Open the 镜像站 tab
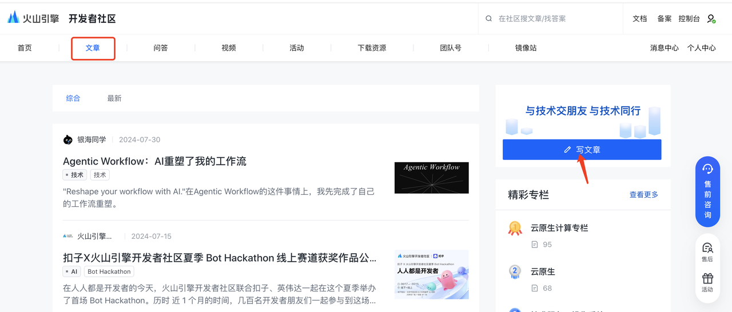This screenshot has width=732, height=312. pos(526,48)
